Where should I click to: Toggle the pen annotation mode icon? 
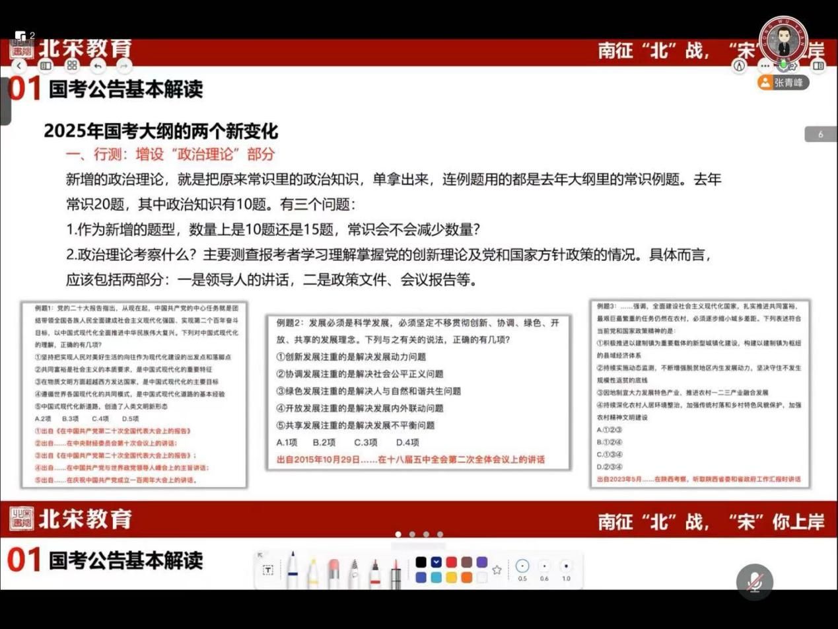739,65
